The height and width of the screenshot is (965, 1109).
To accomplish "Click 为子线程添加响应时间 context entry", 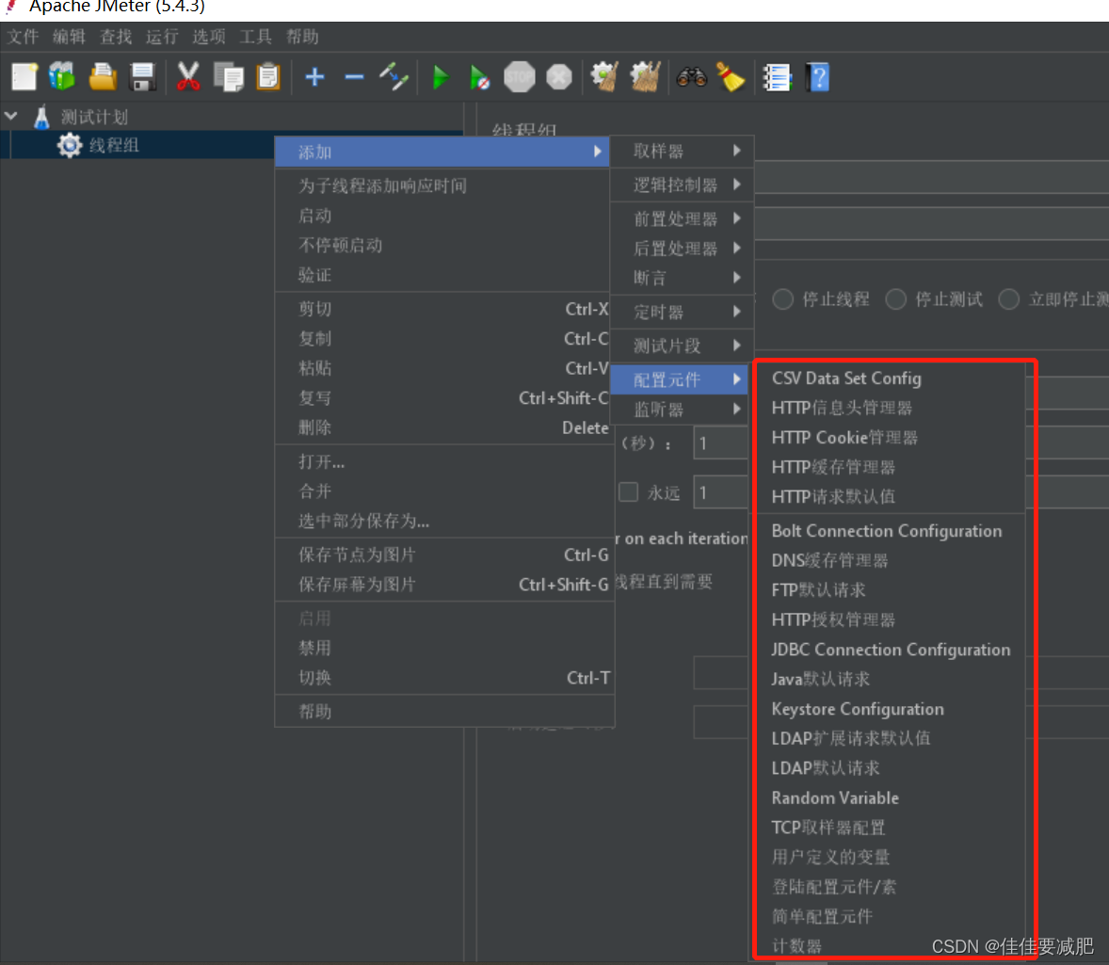I will coord(442,186).
